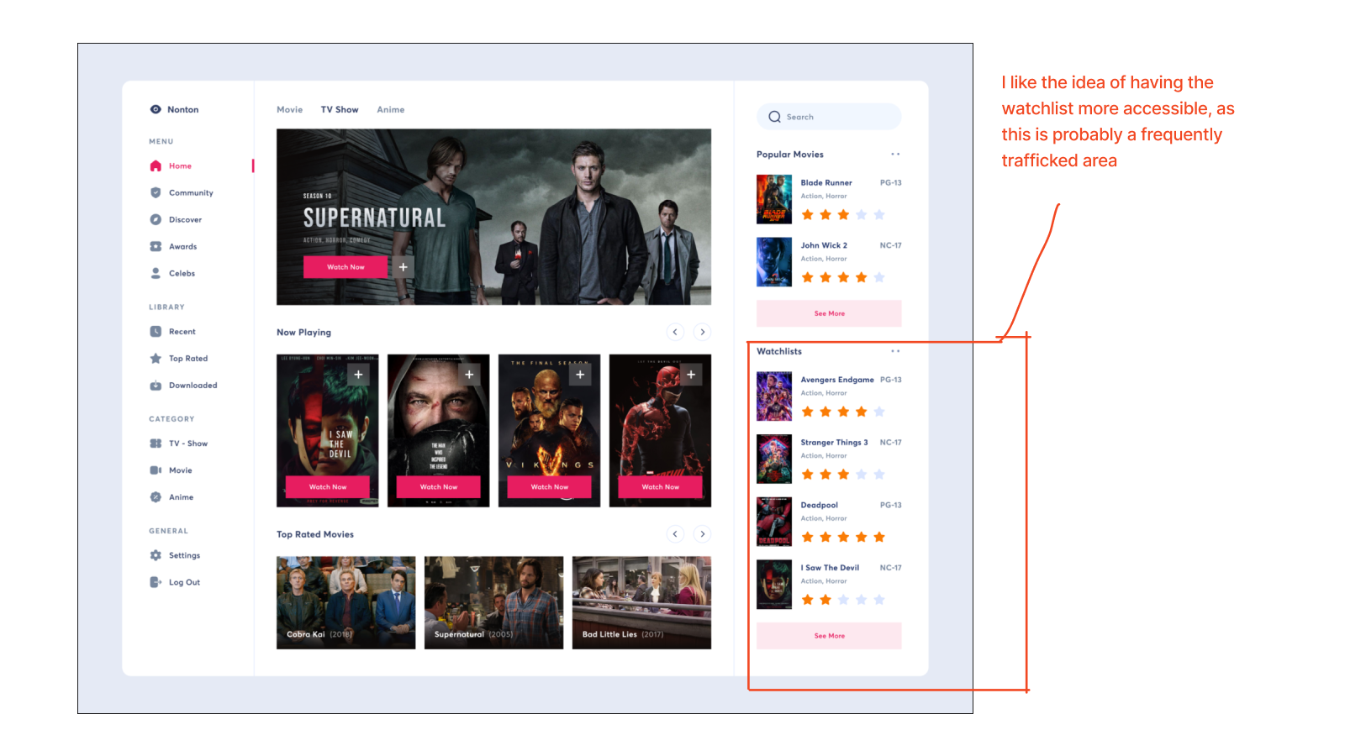
Task: Open Bad Little Lies (2017) thumbnail
Action: click(x=642, y=602)
